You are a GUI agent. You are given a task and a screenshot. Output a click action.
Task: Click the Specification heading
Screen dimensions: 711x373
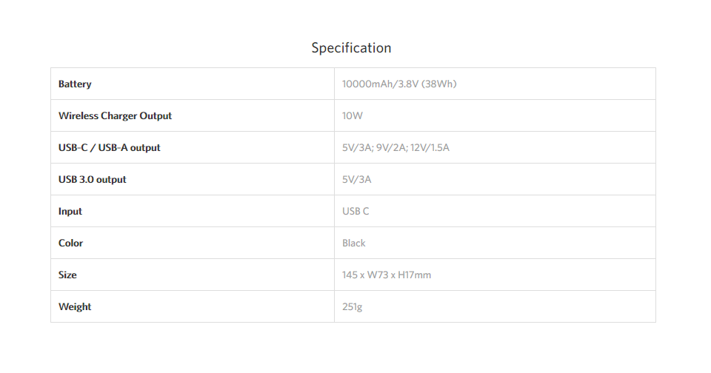pos(351,48)
